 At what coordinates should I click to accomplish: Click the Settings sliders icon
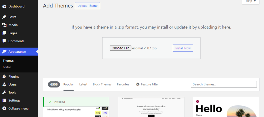pyautogui.click(x=4, y=100)
